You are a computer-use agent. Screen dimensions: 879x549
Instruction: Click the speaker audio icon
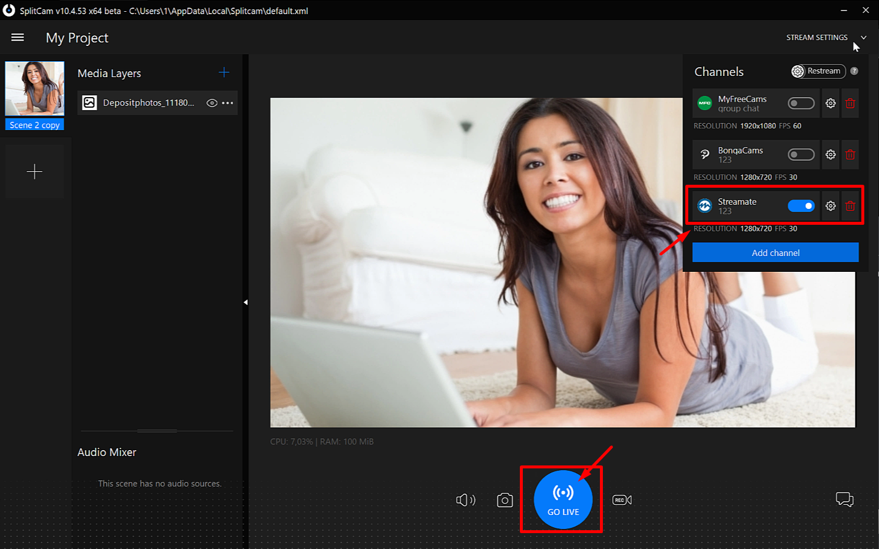466,500
